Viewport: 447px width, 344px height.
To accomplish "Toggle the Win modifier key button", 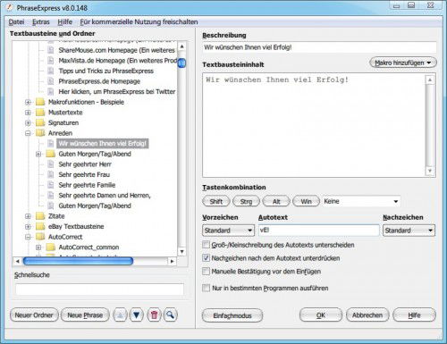I will [306, 201].
